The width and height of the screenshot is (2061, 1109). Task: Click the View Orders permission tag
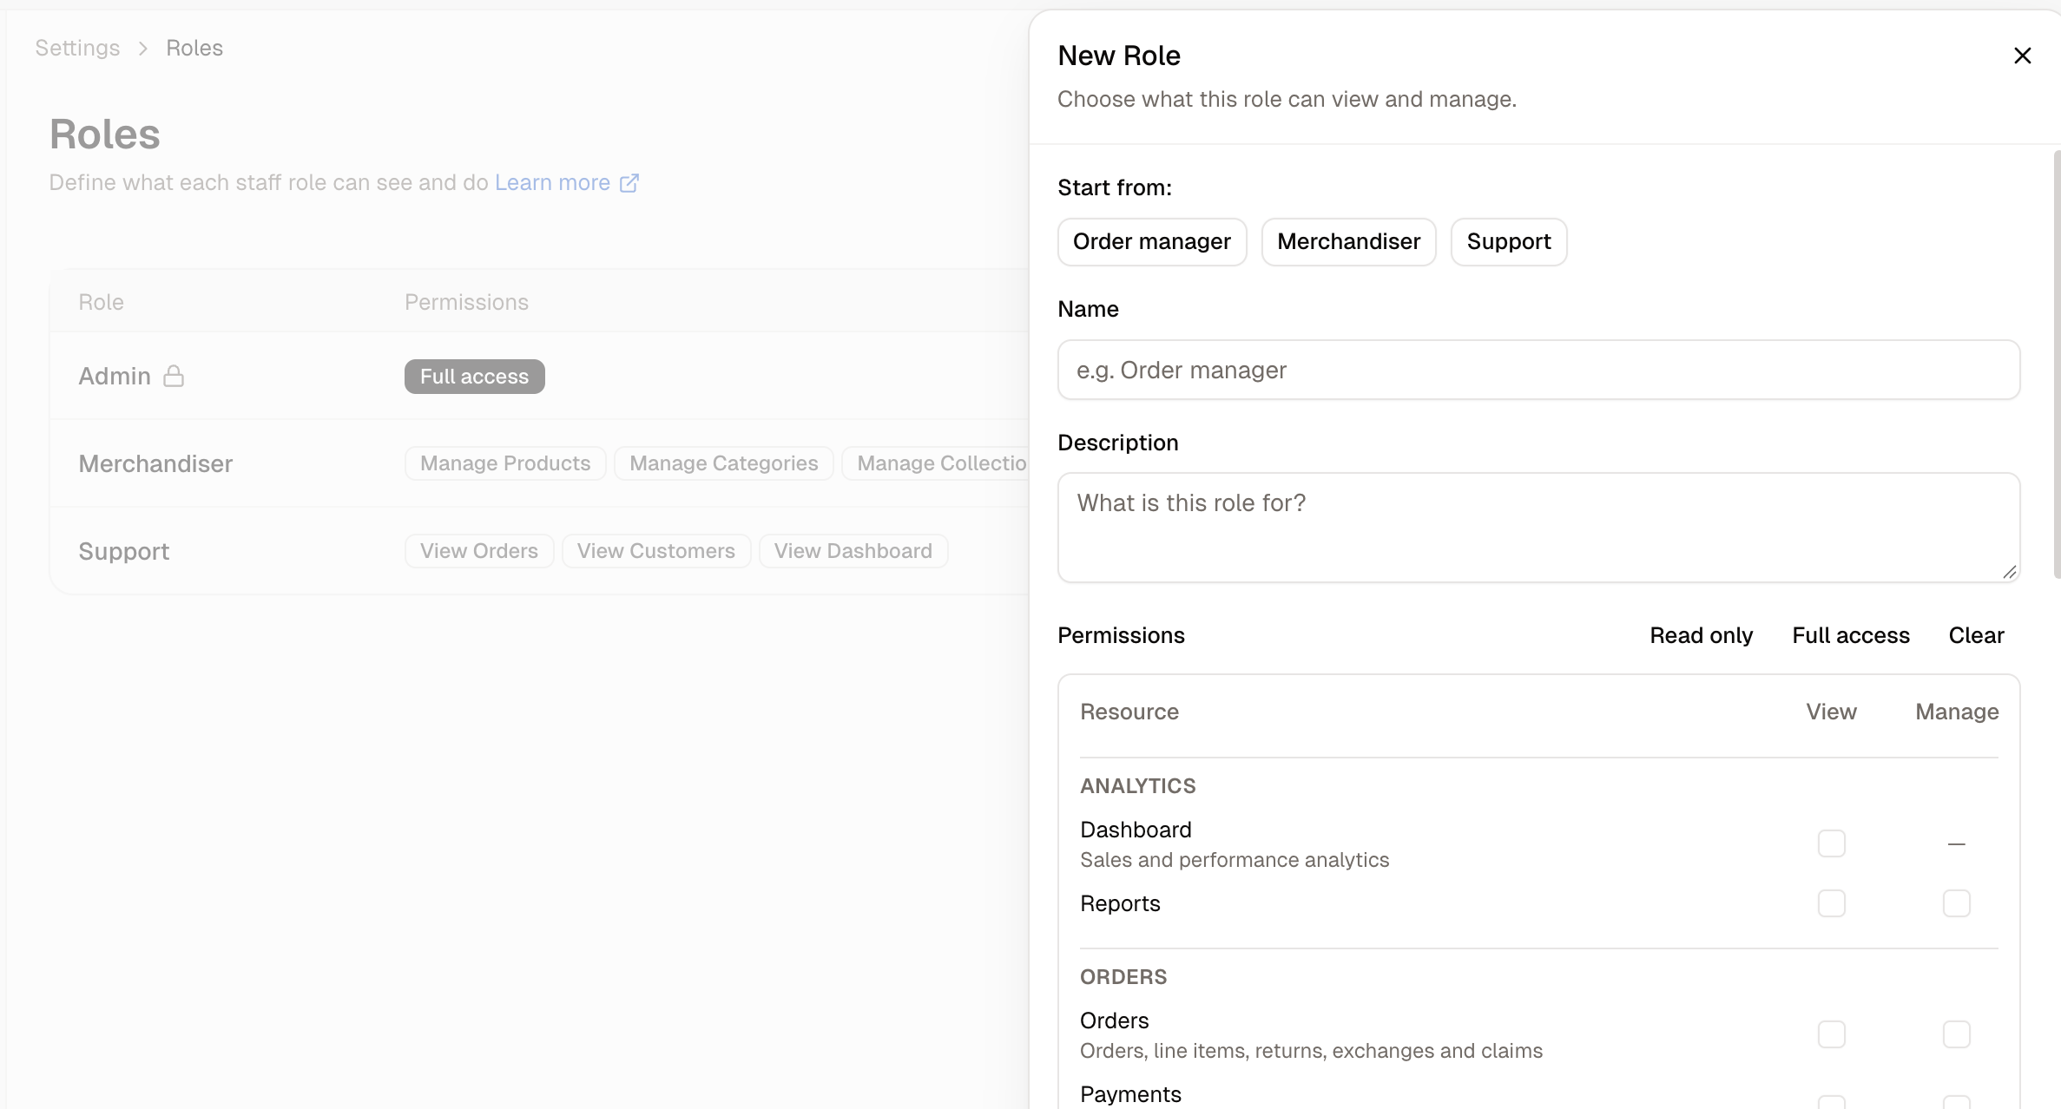click(478, 551)
